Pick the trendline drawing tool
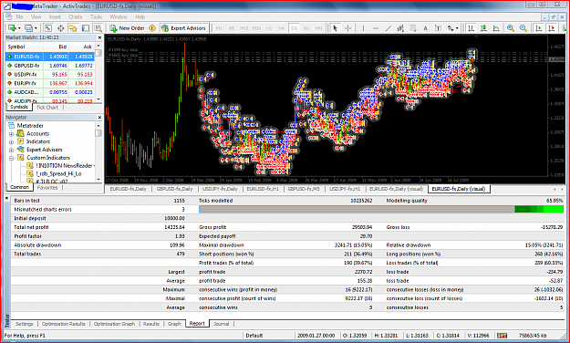Viewport: 570px width, 343px height. 389,28
